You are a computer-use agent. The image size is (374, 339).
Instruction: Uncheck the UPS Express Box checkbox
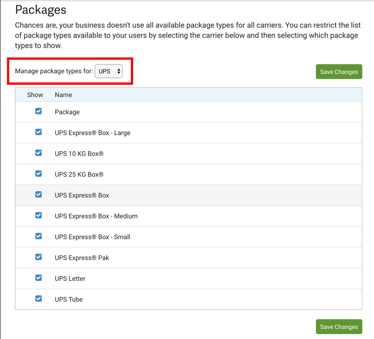[x=39, y=195]
